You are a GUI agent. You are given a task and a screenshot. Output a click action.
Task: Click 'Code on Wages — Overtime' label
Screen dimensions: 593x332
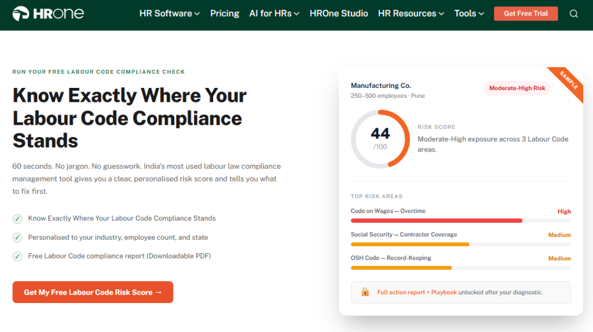pos(388,211)
